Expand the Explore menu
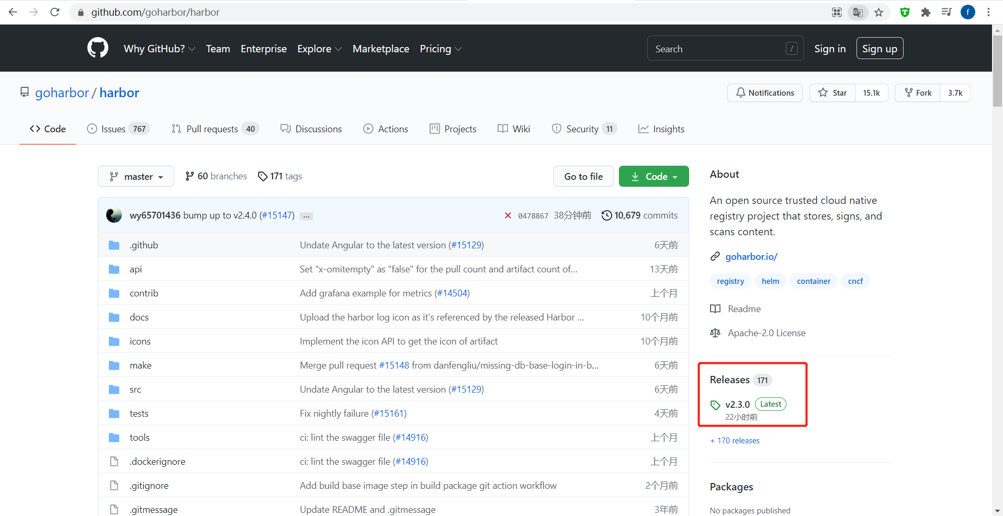1003x516 pixels. coord(320,49)
